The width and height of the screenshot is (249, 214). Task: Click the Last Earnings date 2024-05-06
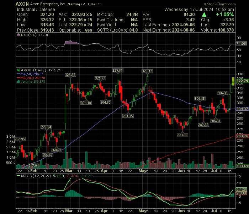[x=183, y=25]
